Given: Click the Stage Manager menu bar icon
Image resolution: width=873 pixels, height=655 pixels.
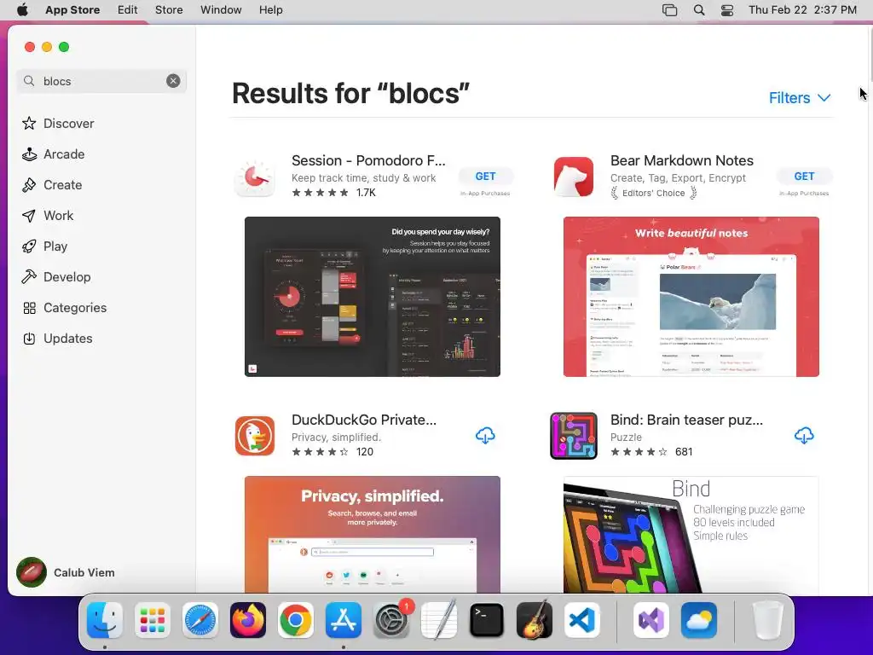Looking at the screenshot, I should [x=670, y=10].
